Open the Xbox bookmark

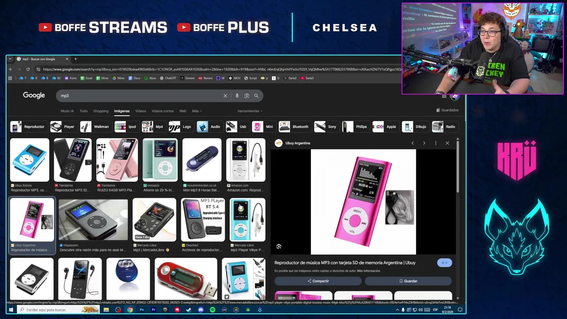[x=150, y=78]
